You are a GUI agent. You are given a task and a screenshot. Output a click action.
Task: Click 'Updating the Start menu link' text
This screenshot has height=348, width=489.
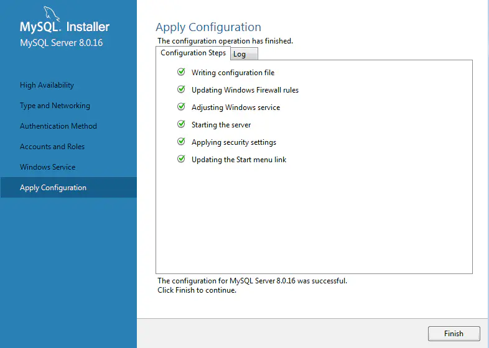[239, 160]
